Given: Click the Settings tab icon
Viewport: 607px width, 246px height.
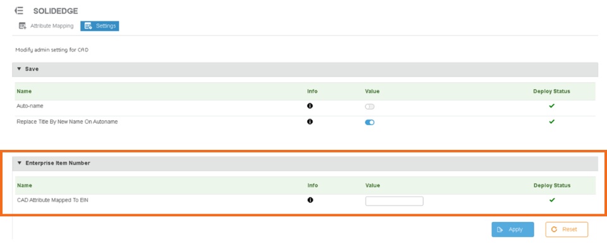Looking at the screenshot, I should (x=89, y=26).
